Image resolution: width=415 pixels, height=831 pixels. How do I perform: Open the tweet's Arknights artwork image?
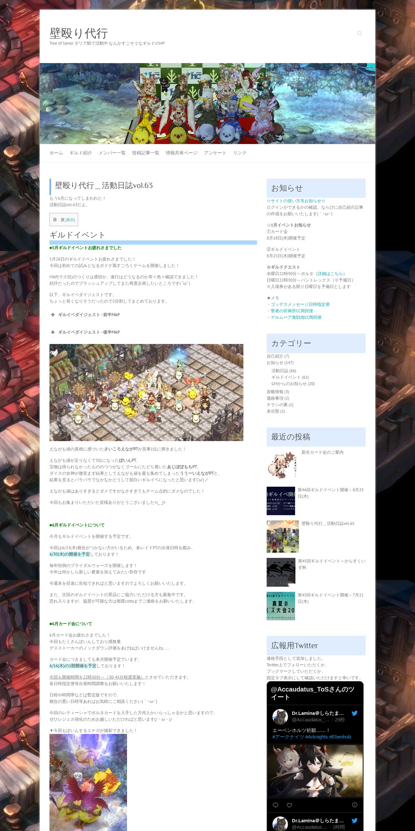click(315, 771)
